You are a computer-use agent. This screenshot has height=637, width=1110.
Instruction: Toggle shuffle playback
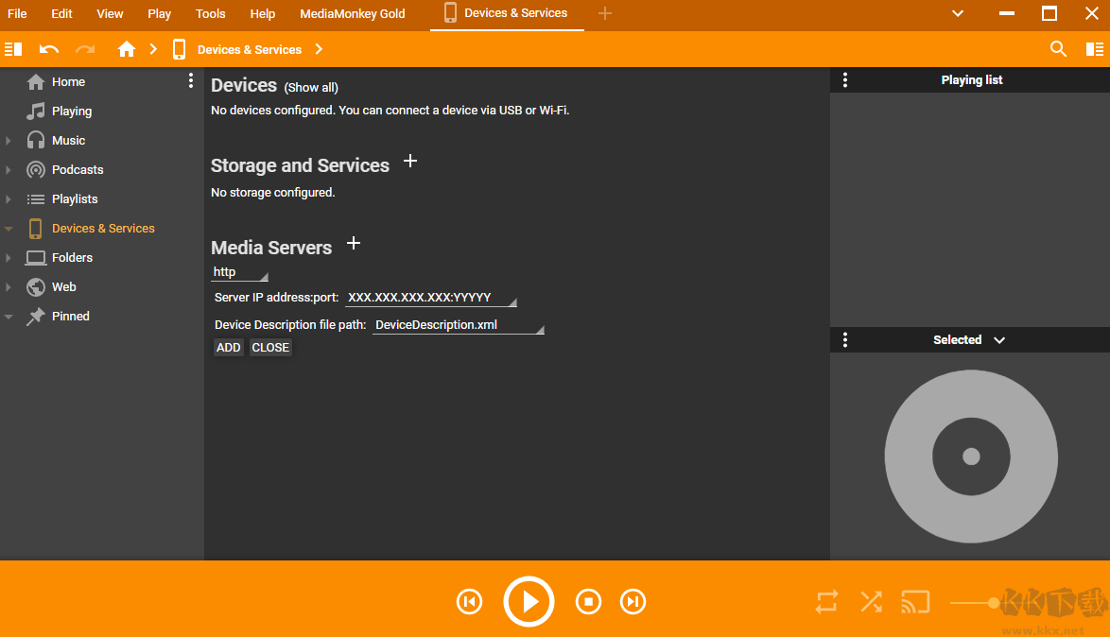[871, 601]
